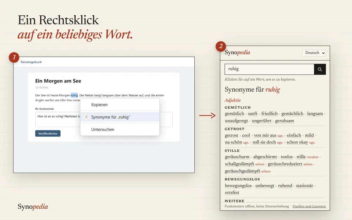Viewport: 352px width, 220px height.
Task: Copy the synonym gemütlich
Action: click(234, 114)
